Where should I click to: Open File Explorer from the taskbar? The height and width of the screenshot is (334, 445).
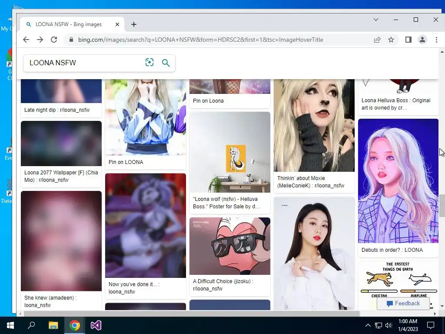pos(53,325)
